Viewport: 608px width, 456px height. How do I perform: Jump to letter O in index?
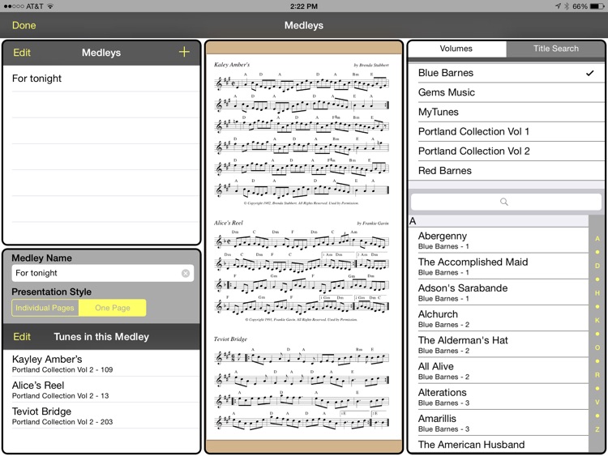(597, 347)
